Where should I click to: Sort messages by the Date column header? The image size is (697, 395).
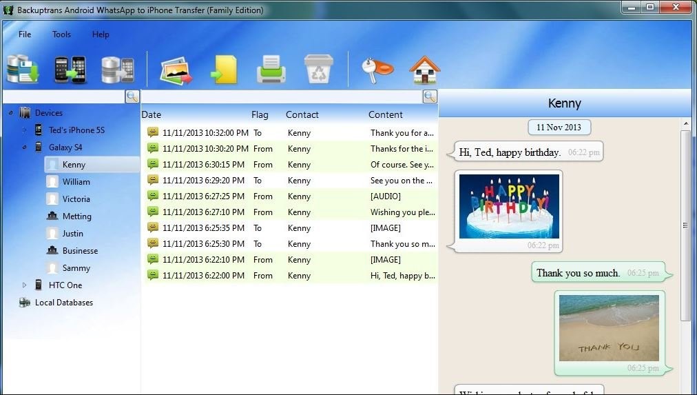(x=151, y=114)
